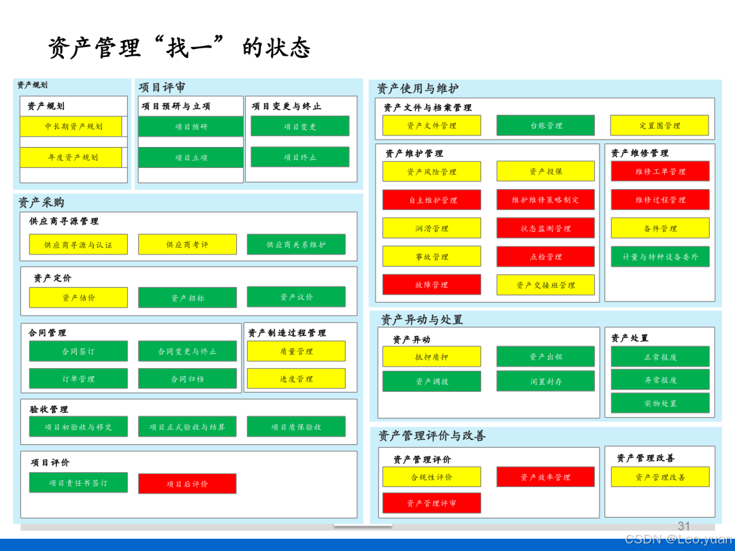735x551 pixels.
Task: Click the 维修工单管理 box
Action: click(660, 171)
